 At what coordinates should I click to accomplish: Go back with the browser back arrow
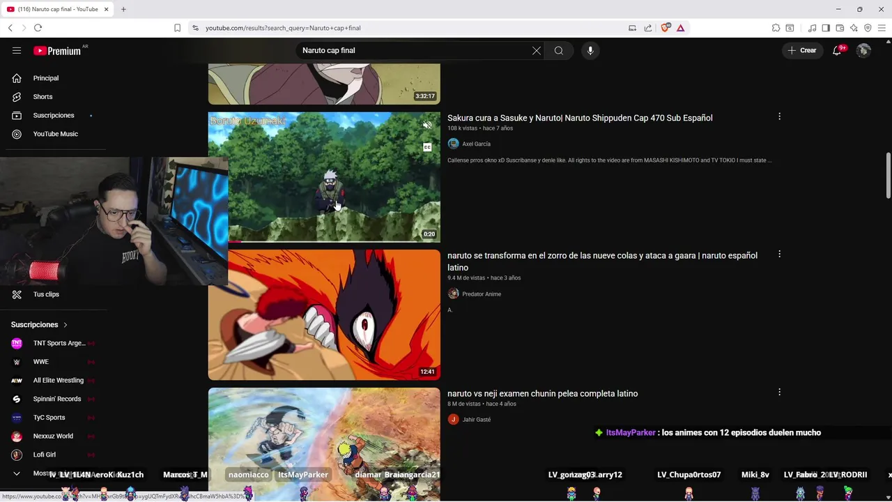pyautogui.click(x=10, y=28)
